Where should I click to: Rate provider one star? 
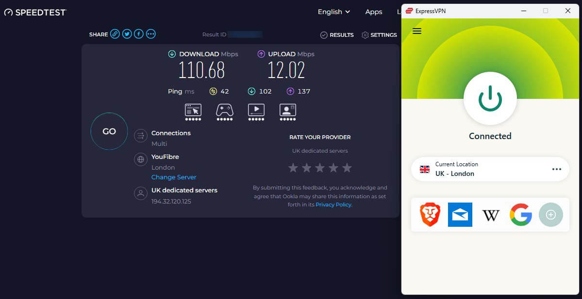[293, 168]
